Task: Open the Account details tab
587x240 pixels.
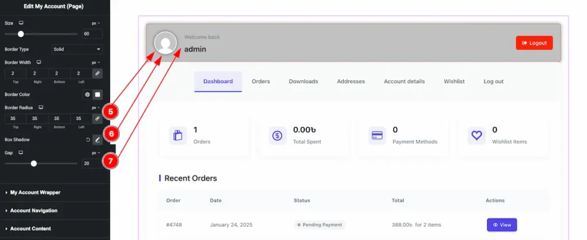Action: (404, 81)
